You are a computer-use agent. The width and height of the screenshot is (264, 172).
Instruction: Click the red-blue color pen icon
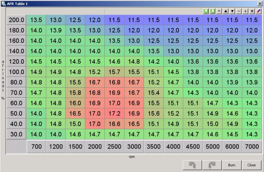[259, 11]
